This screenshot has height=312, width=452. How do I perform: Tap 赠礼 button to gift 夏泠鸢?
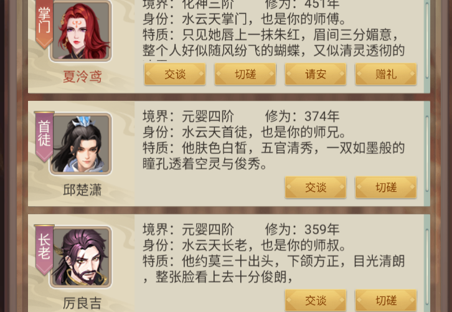(386, 74)
